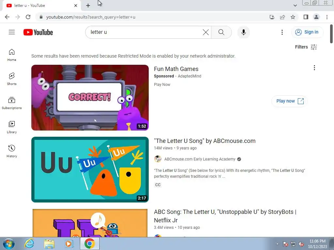Open Windows Start button
The image size is (334, 250).
[9, 243]
